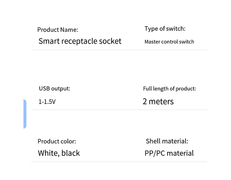Click the word 'Smart' in the product name
The image size is (231, 180).
[49, 41]
